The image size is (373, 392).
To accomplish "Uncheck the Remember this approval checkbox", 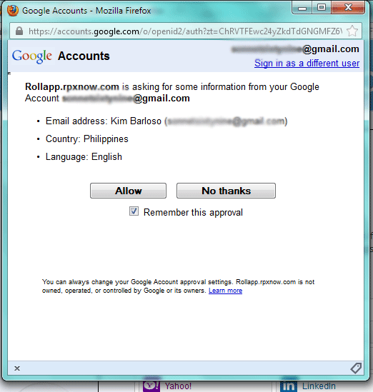I will [x=134, y=211].
